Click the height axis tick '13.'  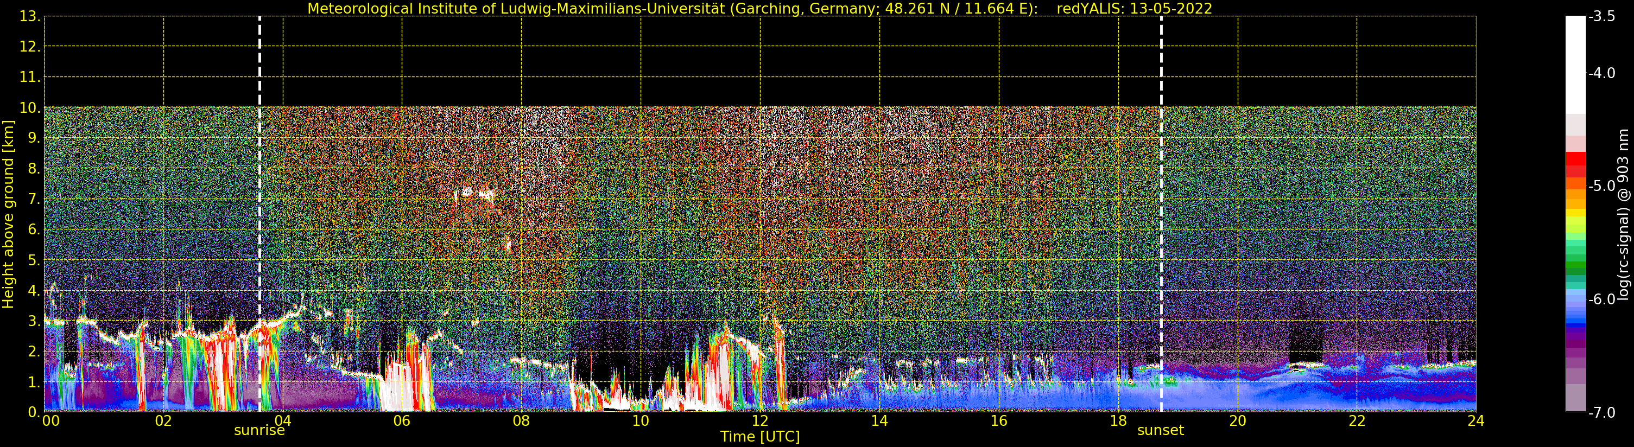point(30,16)
